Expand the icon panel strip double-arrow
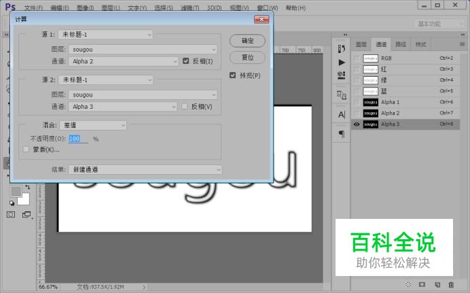 click(345, 35)
